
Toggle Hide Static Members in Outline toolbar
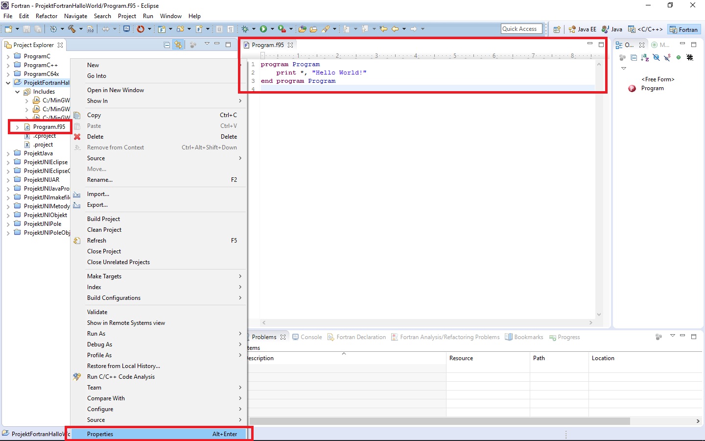coord(667,58)
